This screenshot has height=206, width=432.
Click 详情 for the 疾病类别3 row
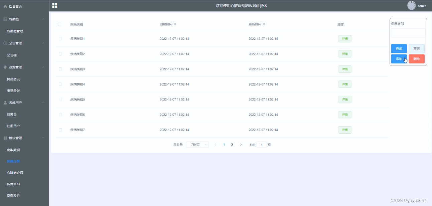[x=345, y=69]
